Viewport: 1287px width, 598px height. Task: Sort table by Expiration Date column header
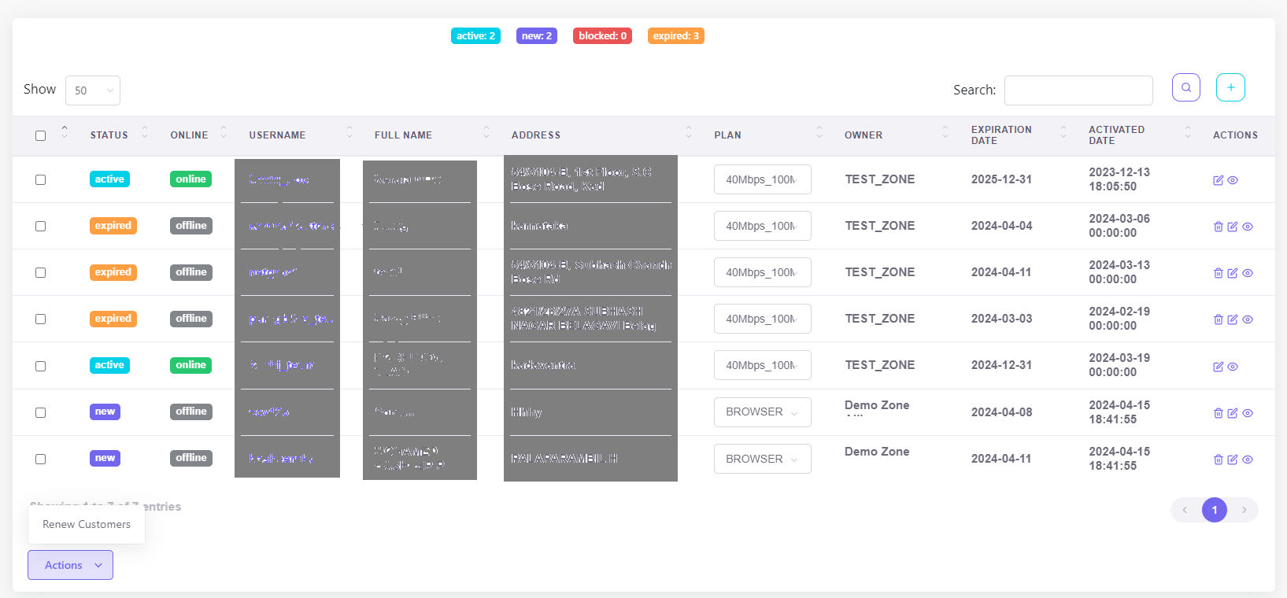pyautogui.click(x=1001, y=135)
